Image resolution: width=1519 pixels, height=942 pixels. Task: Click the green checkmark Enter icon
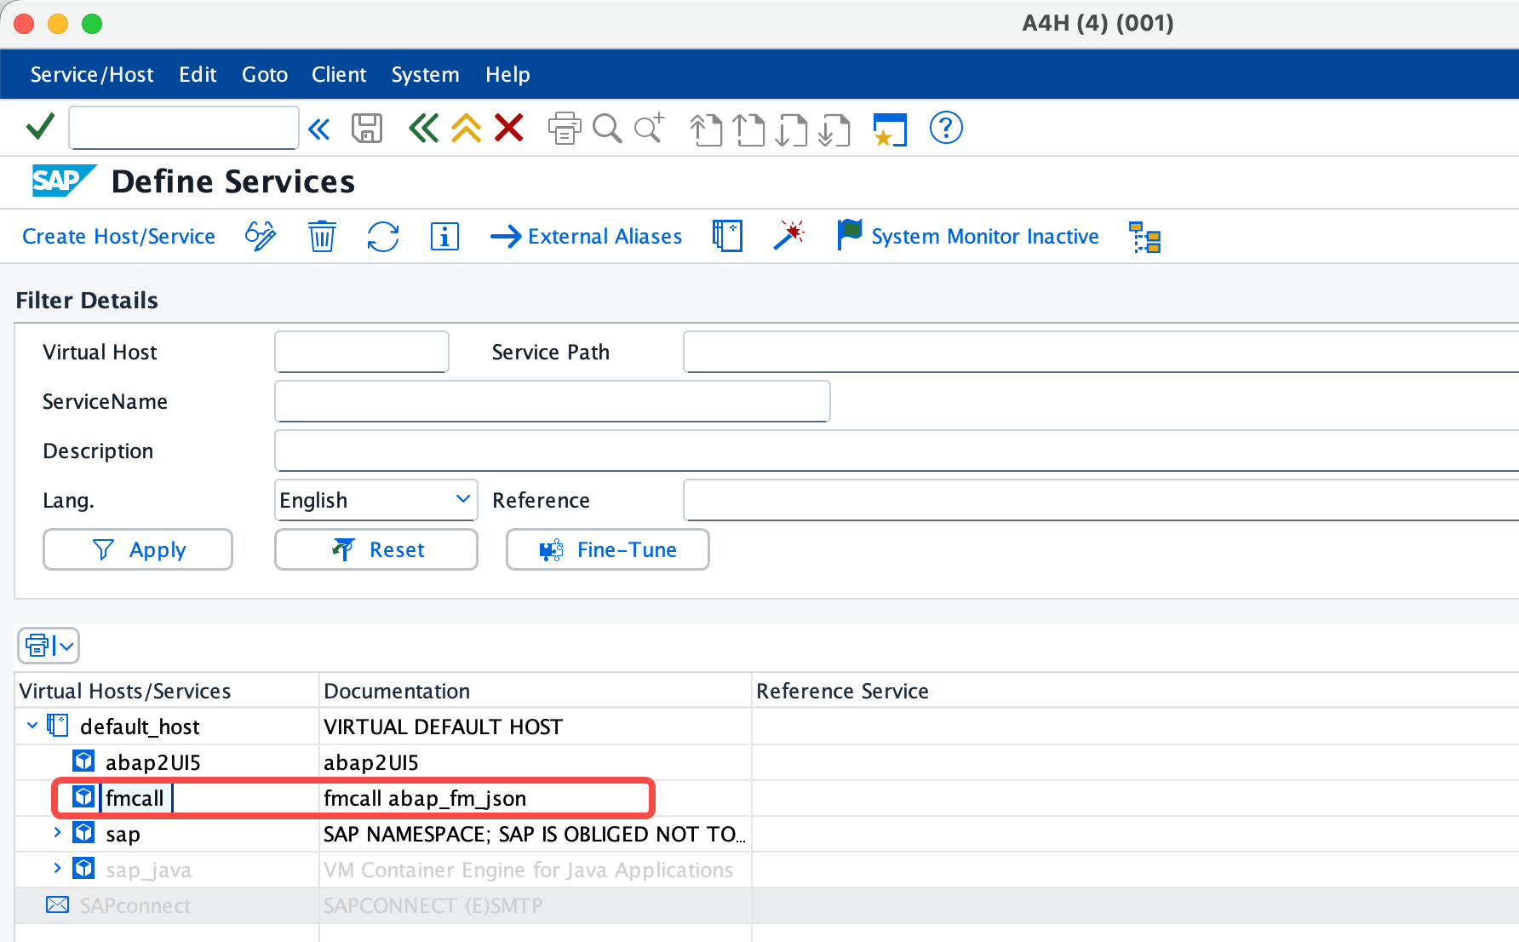pyautogui.click(x=40, y=128)
